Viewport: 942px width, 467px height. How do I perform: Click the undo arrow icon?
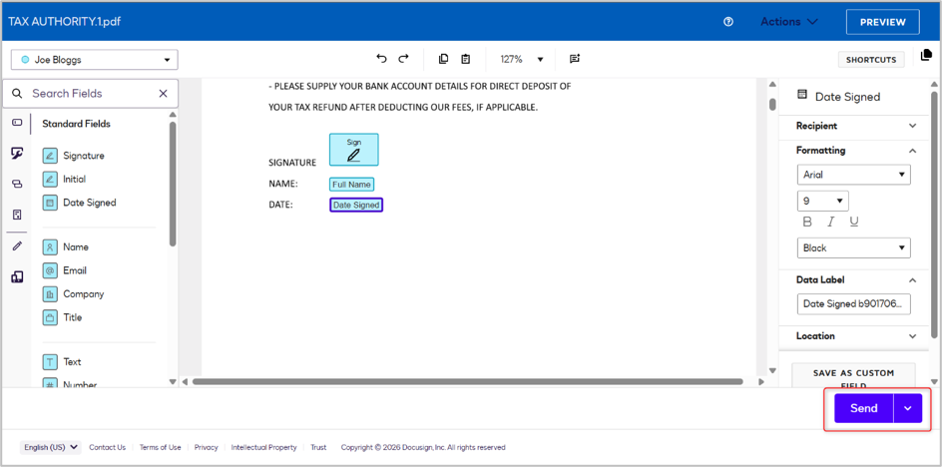pyautogui.click(x=381, y=58)
